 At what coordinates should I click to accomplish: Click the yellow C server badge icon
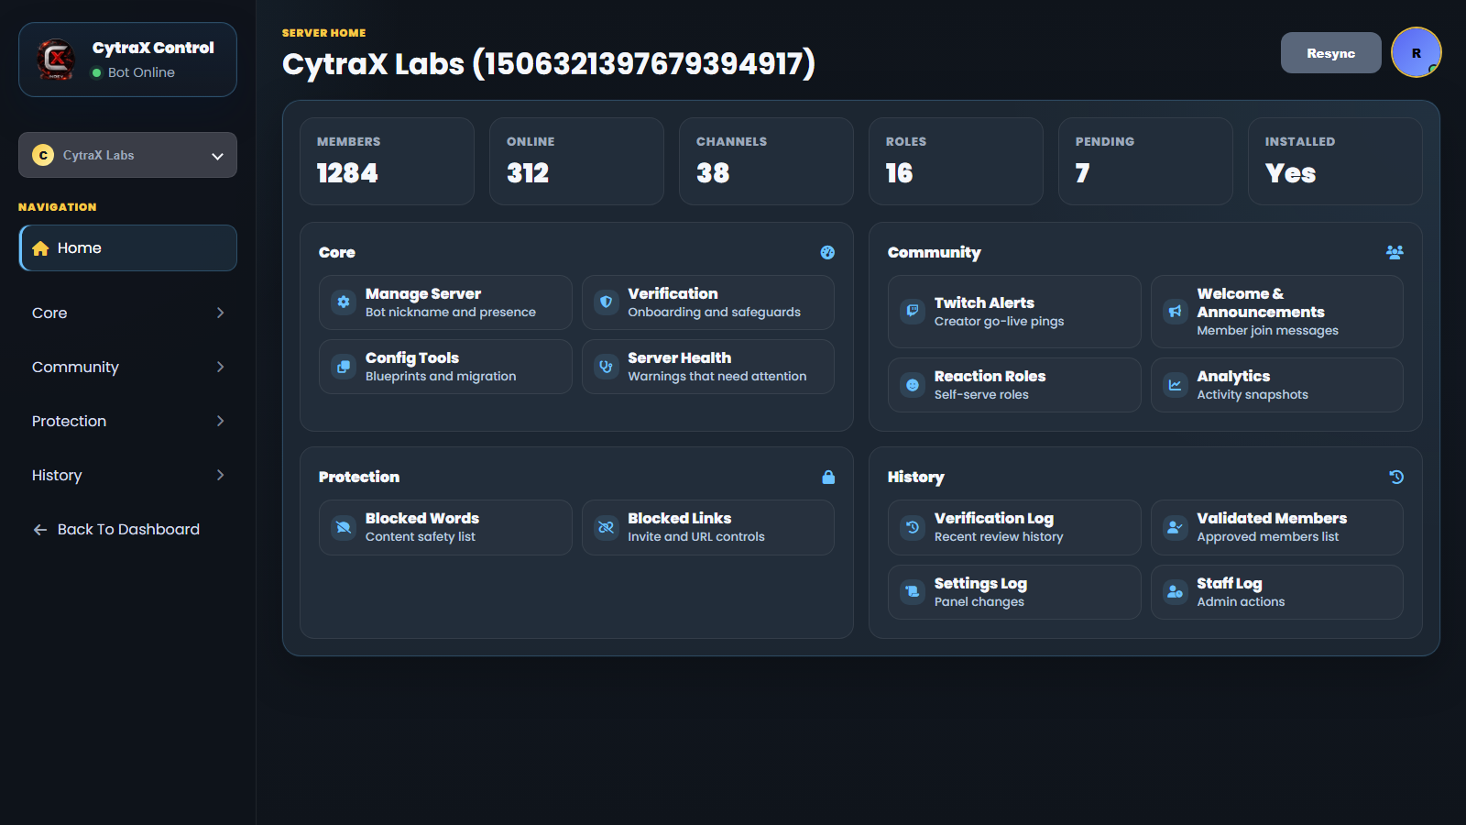pyautogui.click(x=43, y=155)
